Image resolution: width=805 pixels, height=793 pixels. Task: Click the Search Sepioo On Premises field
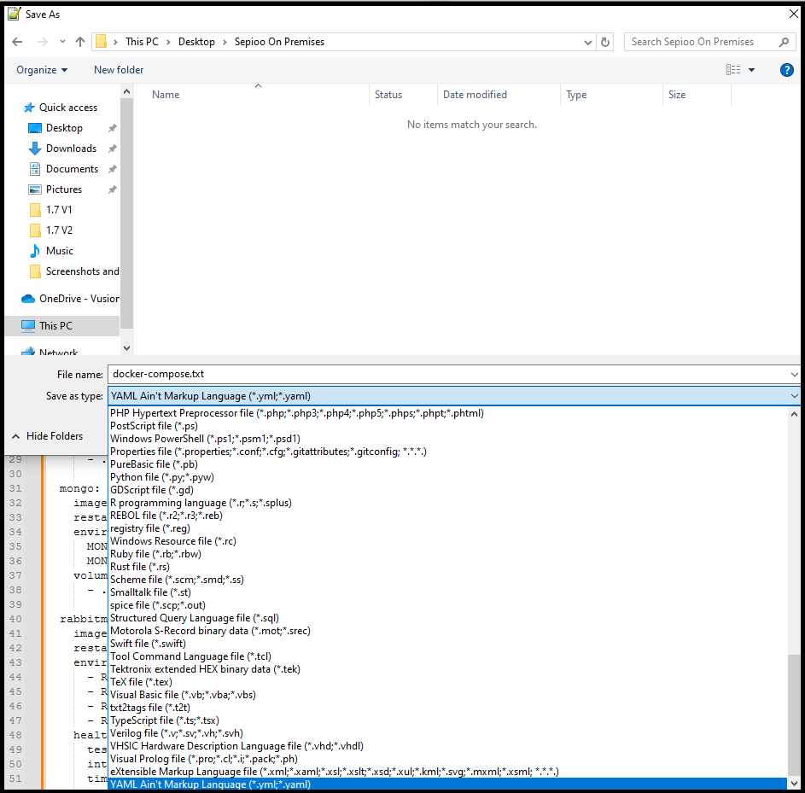[700, 42]
